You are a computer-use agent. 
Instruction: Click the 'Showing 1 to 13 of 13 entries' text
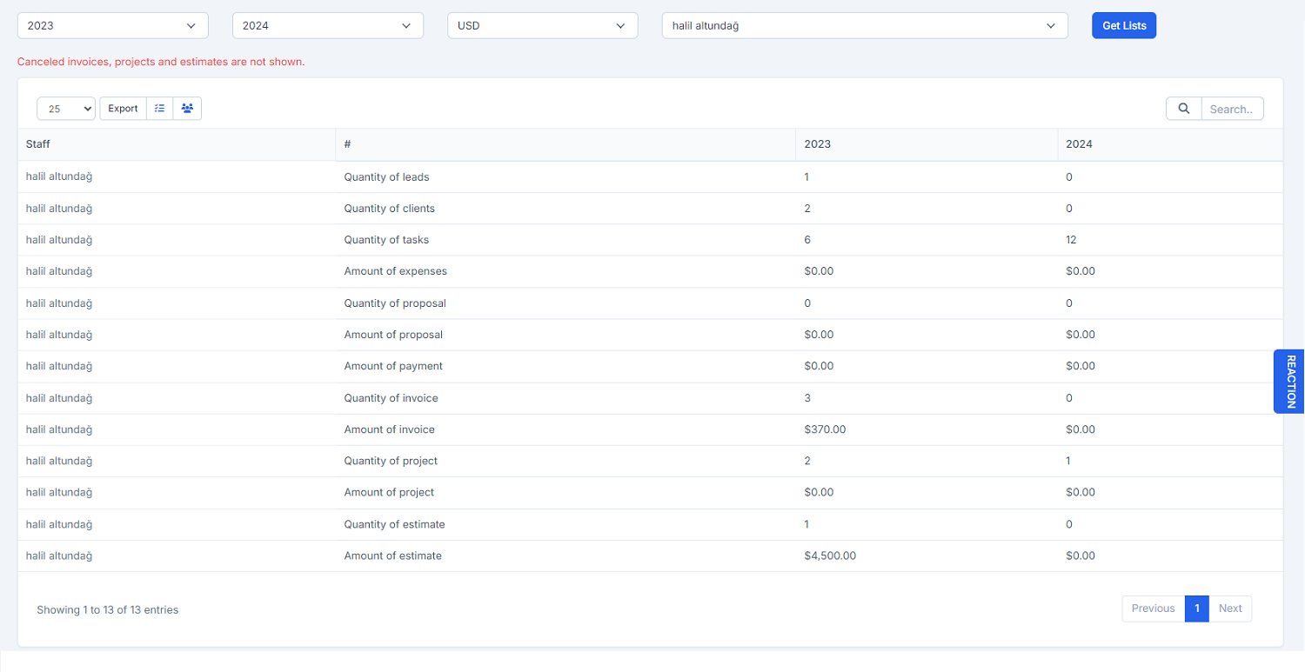pos(107,610)
